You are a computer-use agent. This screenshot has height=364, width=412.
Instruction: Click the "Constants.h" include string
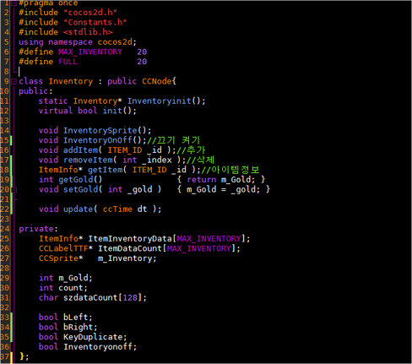coord(95,23)
